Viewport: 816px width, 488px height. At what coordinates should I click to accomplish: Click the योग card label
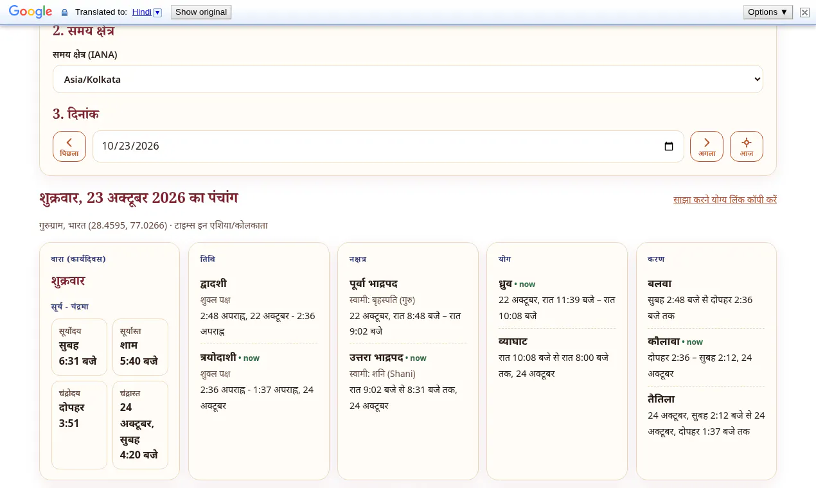504,259
